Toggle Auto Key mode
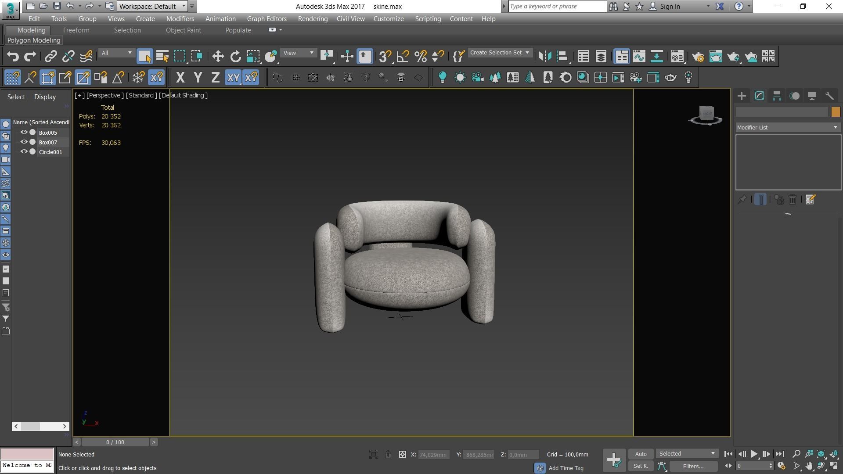 [641, 454]
